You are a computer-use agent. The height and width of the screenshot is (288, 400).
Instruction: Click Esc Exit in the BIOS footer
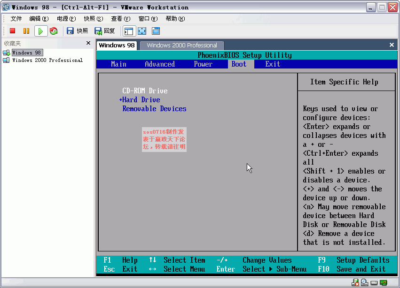(x=120, y=269)
